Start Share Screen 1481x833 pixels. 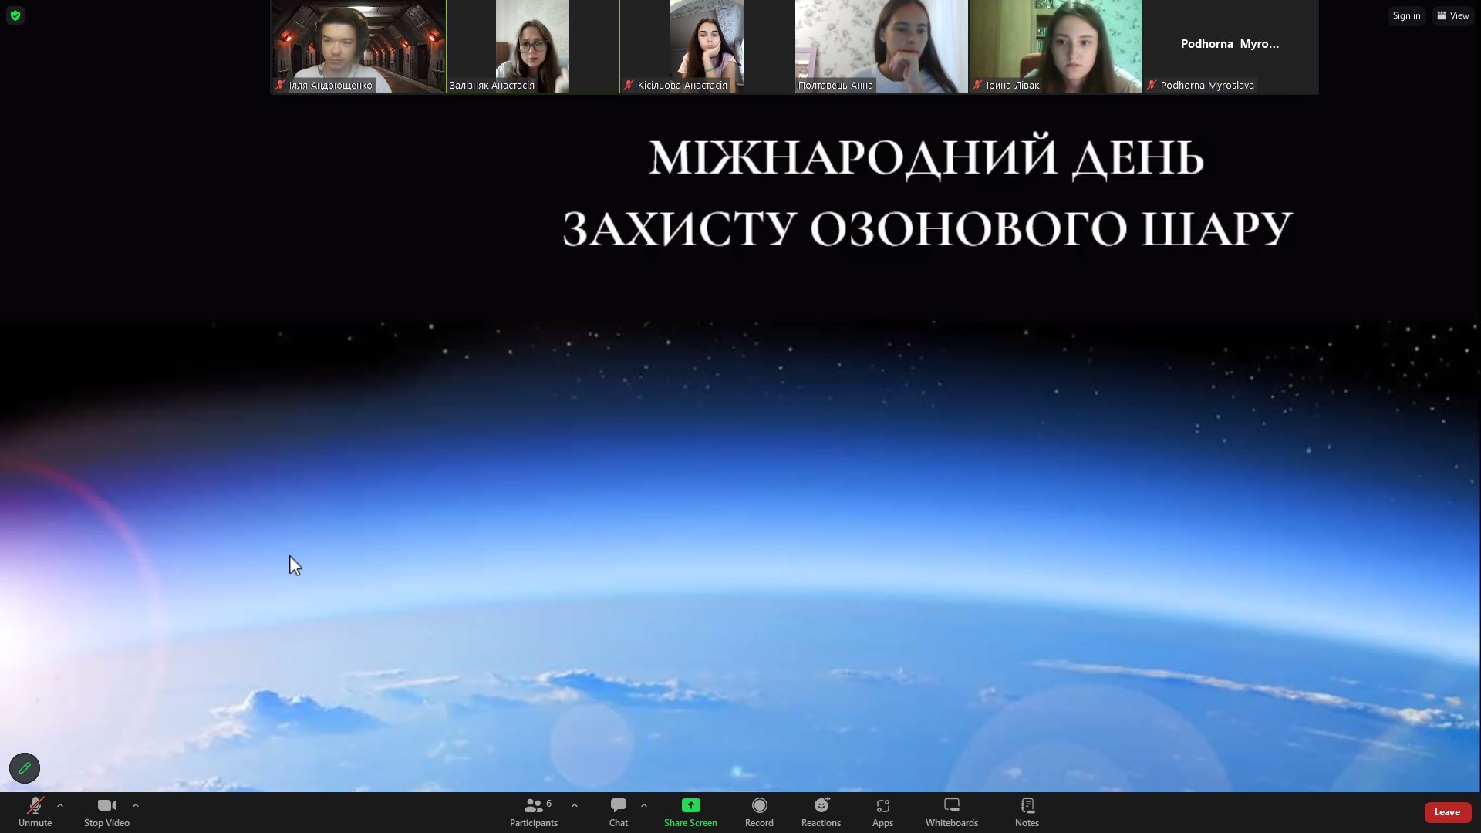pos(690,812)
